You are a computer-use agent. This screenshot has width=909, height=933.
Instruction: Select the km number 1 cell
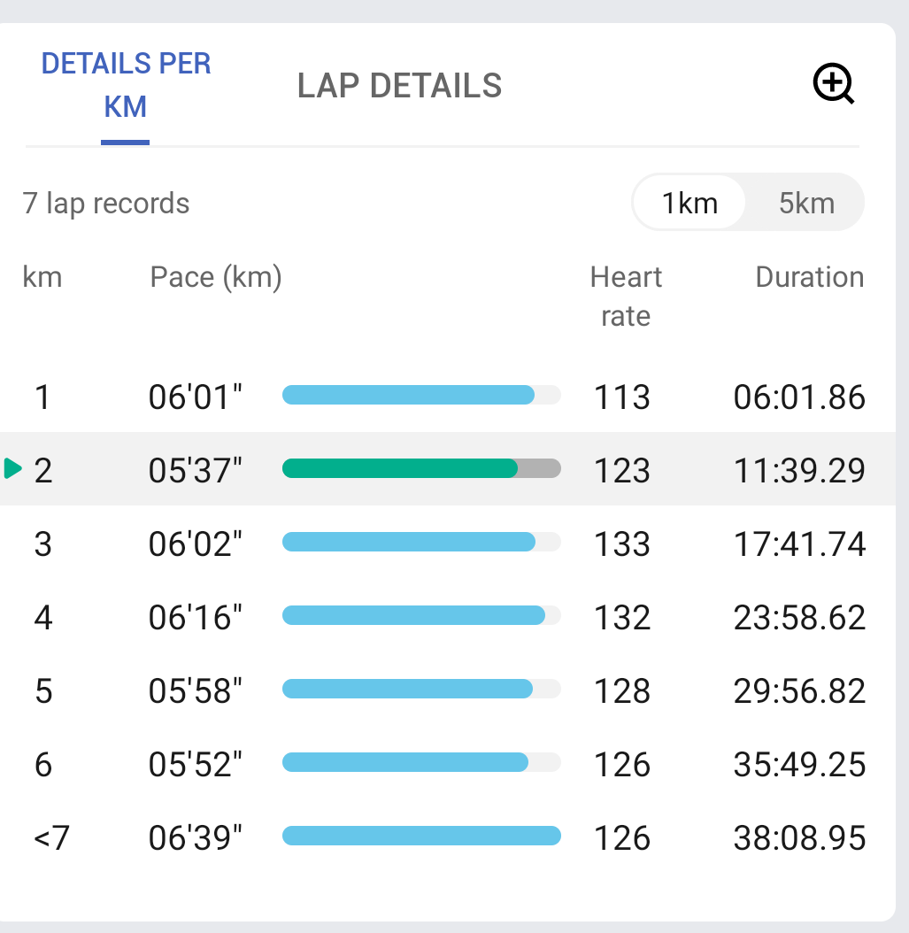[x=42, y=397]
